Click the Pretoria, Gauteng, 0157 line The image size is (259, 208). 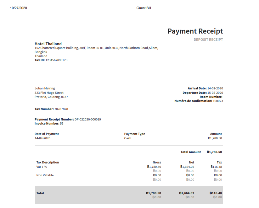click(51, 97)
